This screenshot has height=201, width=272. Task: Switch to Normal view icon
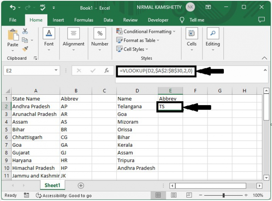(158, 195)
